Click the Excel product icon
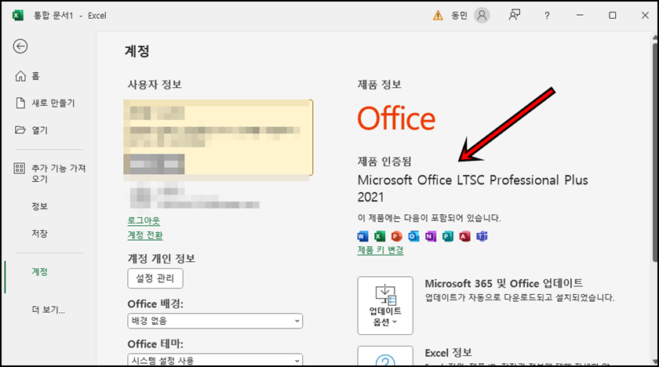 380,236
